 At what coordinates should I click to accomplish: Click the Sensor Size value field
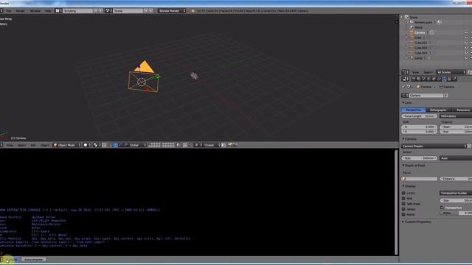click(x=420, y=158)
